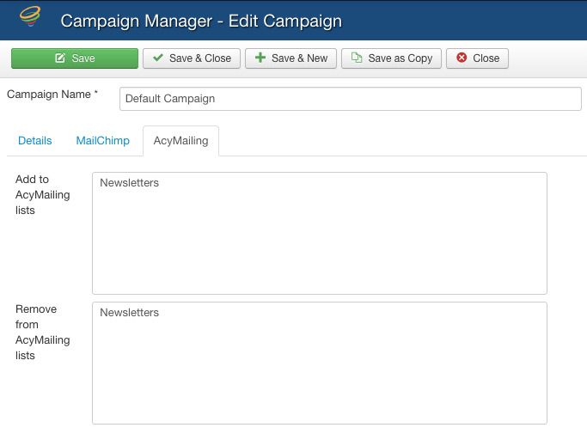Image resolution: width=587 pixels, height=440 pixels.
Task: Open the MailChimp tab
Action: (x=102, y=141)
